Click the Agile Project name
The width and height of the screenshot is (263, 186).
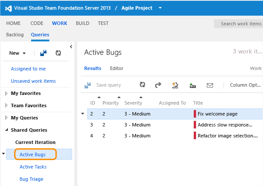[137, 8]
